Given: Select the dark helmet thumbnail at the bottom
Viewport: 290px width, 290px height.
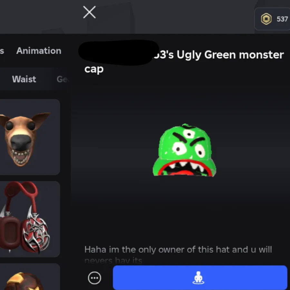Looking at the screenshot, I should pyautogui.click(x=30, y=277).
